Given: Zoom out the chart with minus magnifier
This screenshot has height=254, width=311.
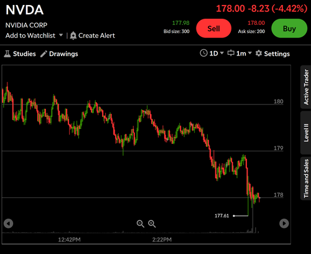Looking at the screenshot, I should click(141, 223).
